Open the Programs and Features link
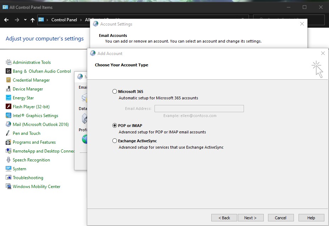 click(34, 142)
